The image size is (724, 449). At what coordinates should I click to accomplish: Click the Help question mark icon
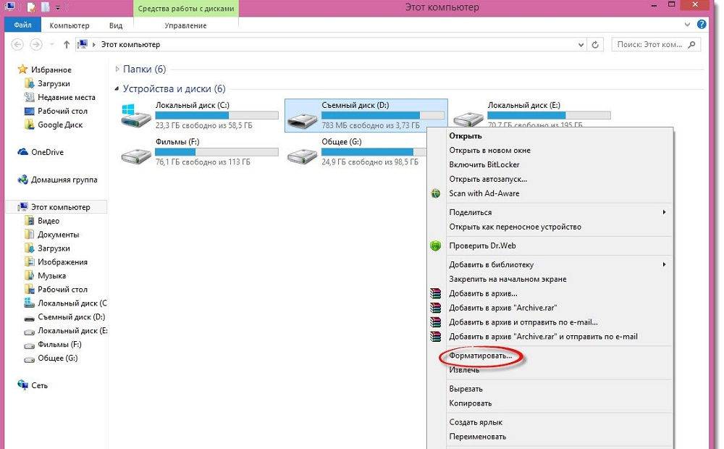pos(702,25)
